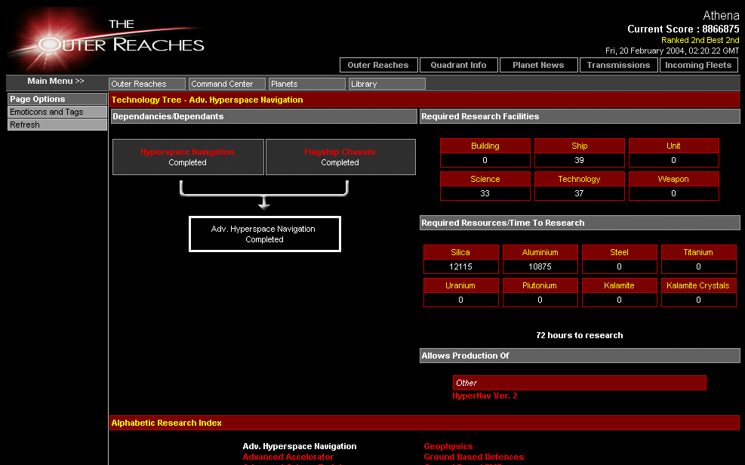Open the Outer Reaches top navigation button

tap(377, 65)
